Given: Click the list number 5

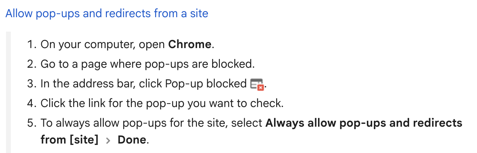Looking at the screenshot, I should pyautogui.click(x=32, y=123).
